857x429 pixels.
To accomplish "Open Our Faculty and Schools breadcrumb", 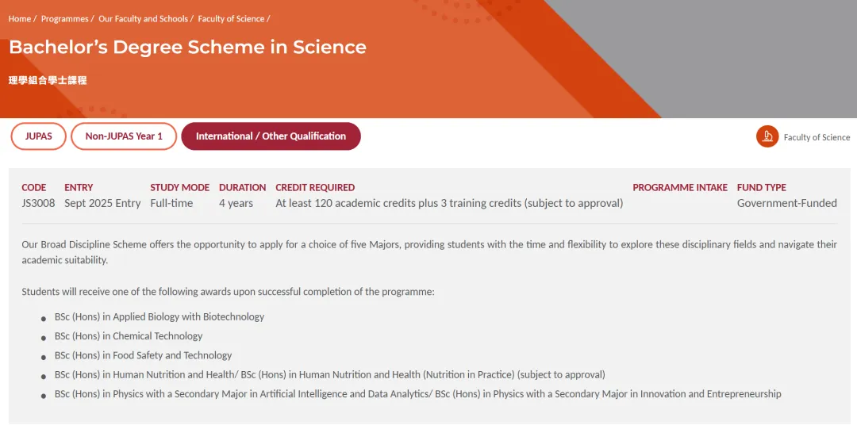I will click(143, 18).
